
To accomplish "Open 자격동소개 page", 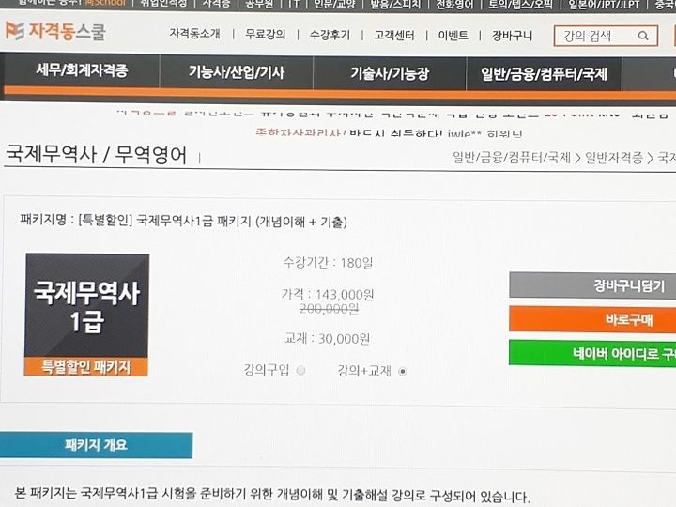I will point(195,34).
